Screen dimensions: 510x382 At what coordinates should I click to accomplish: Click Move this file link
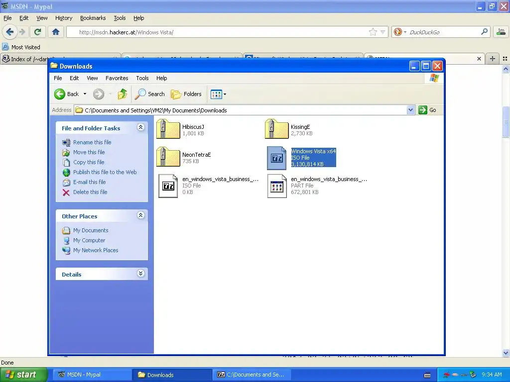pos(89,152)
